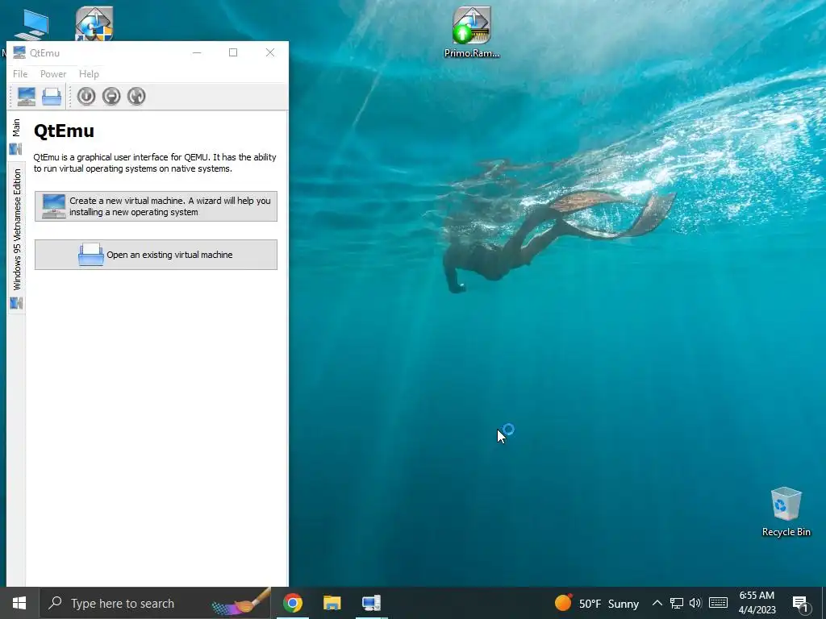This screenshot has width=826, height=619.
Task: Open the weather widget showing 50°F Sunny
Action: click(596, 603)
